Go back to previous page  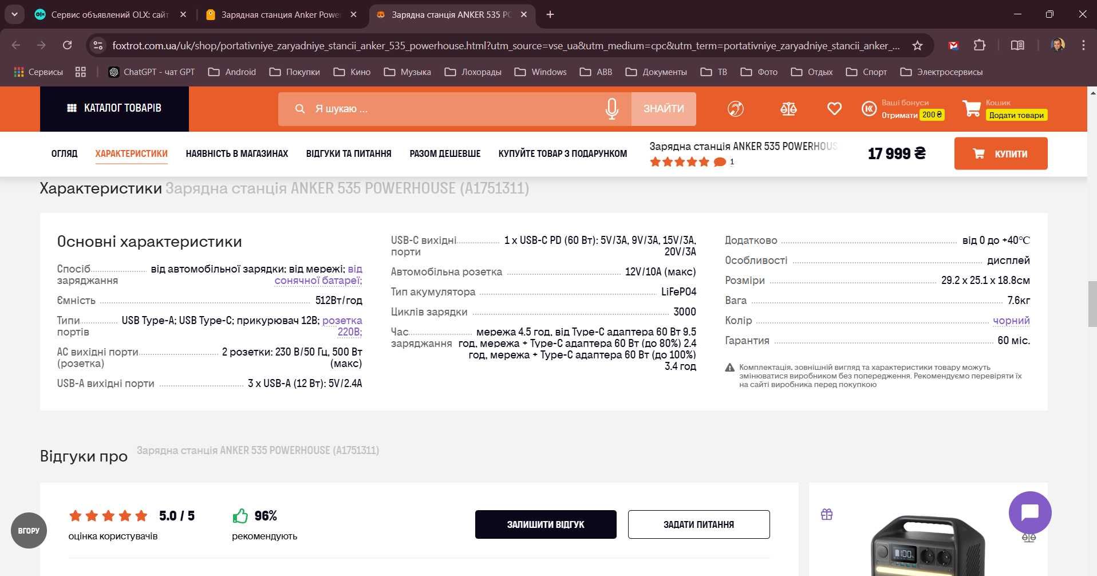(x=16, y=45)
